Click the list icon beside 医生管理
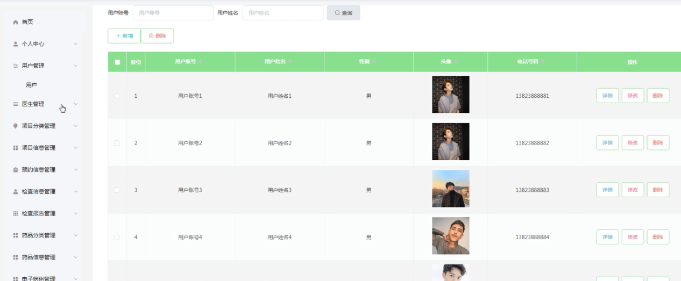This screenshot has width=681, height=281. point(16,104)
